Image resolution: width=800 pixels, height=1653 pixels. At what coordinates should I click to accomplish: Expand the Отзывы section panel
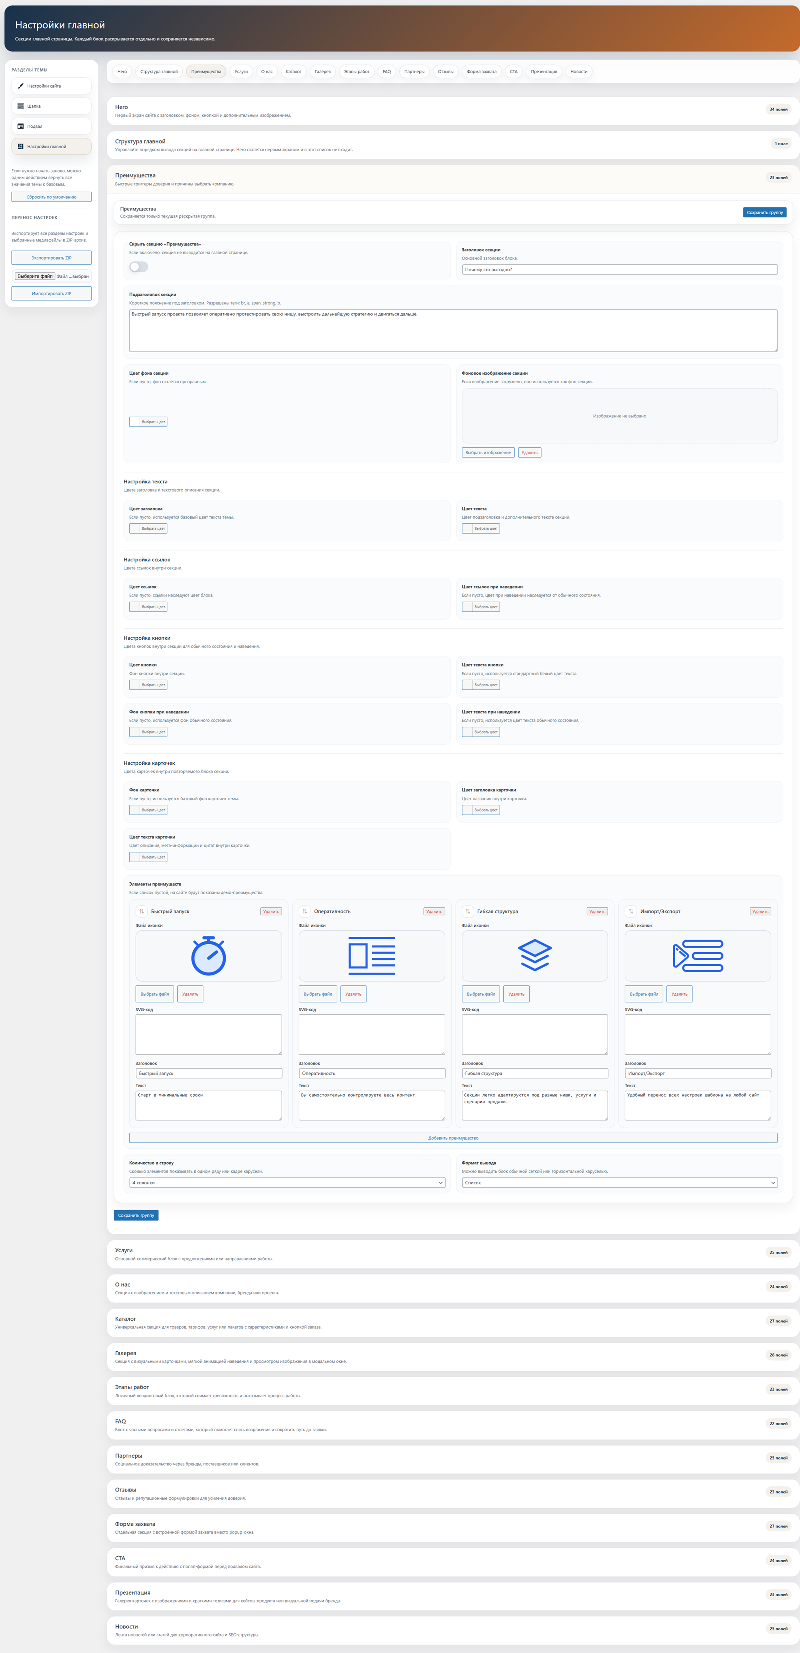click(x=453, y=1494)
